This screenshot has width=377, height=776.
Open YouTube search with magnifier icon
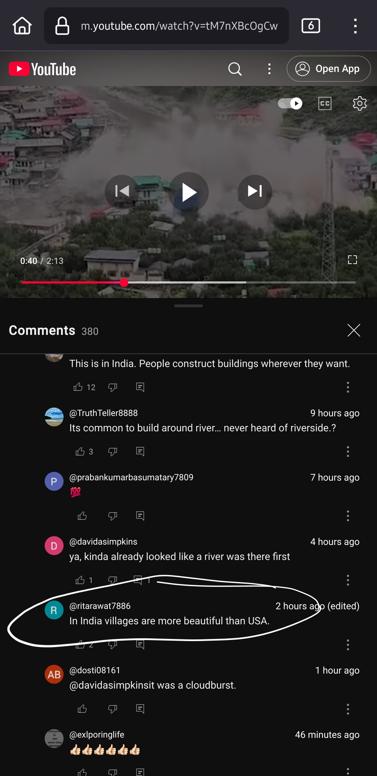point(235,69)
